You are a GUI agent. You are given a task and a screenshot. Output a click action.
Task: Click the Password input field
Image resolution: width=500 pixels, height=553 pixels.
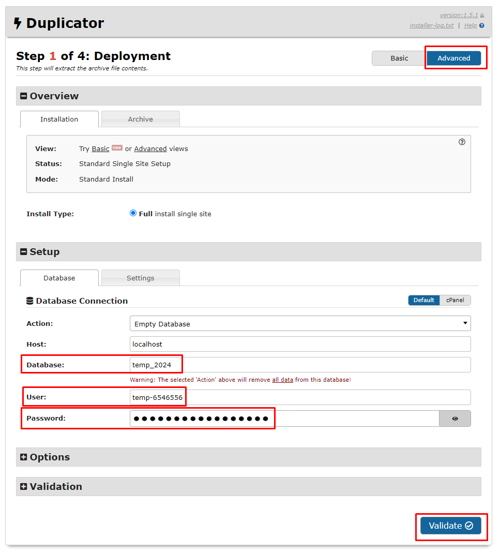(x=284, y=419)
